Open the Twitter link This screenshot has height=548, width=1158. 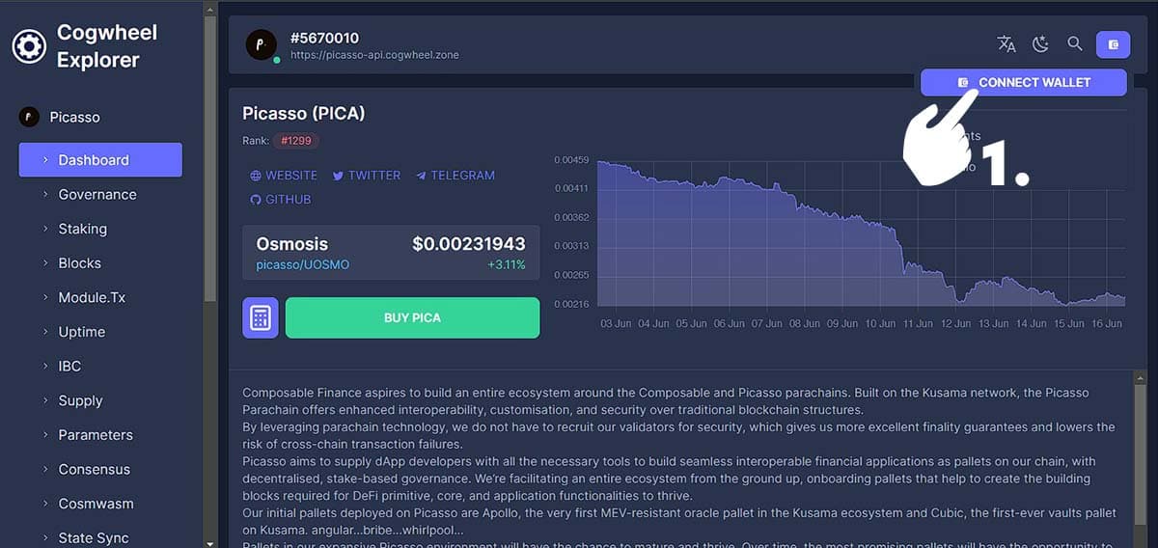click(x=366, y=176)
